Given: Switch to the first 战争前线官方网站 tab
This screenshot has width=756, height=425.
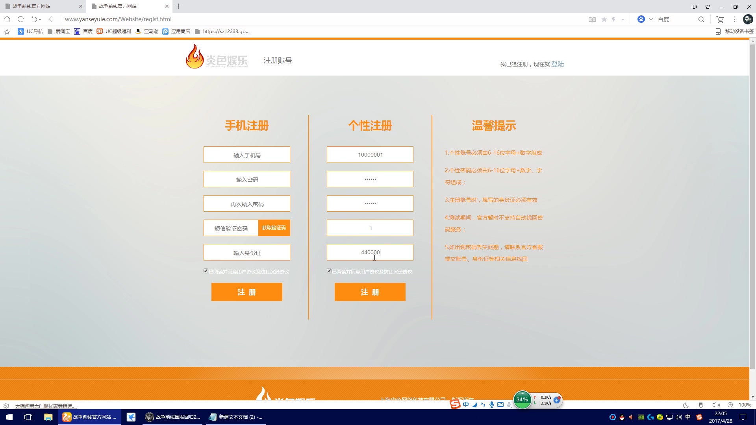Looking at the screenshot, I should pos(43,6).
